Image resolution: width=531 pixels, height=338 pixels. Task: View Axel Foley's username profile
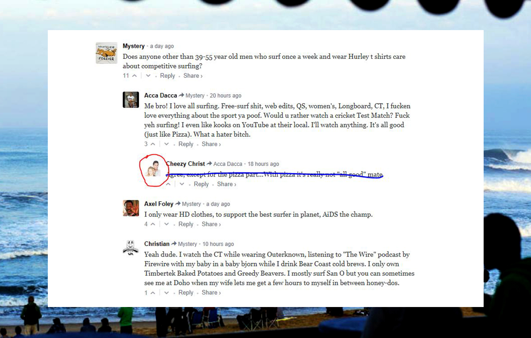pyautogui.click(x=159, y=204)
